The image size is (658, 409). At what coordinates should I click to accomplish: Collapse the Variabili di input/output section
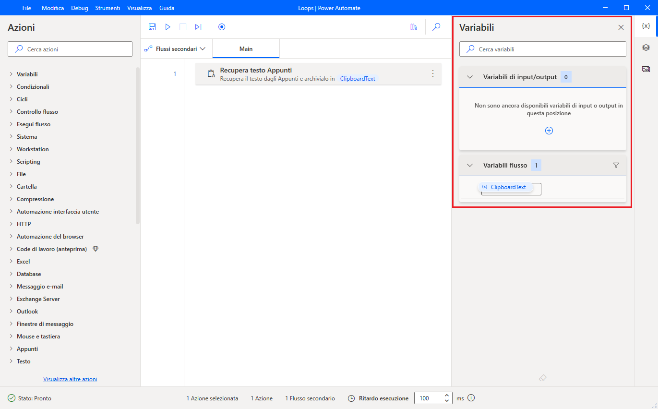coord(469,76)
